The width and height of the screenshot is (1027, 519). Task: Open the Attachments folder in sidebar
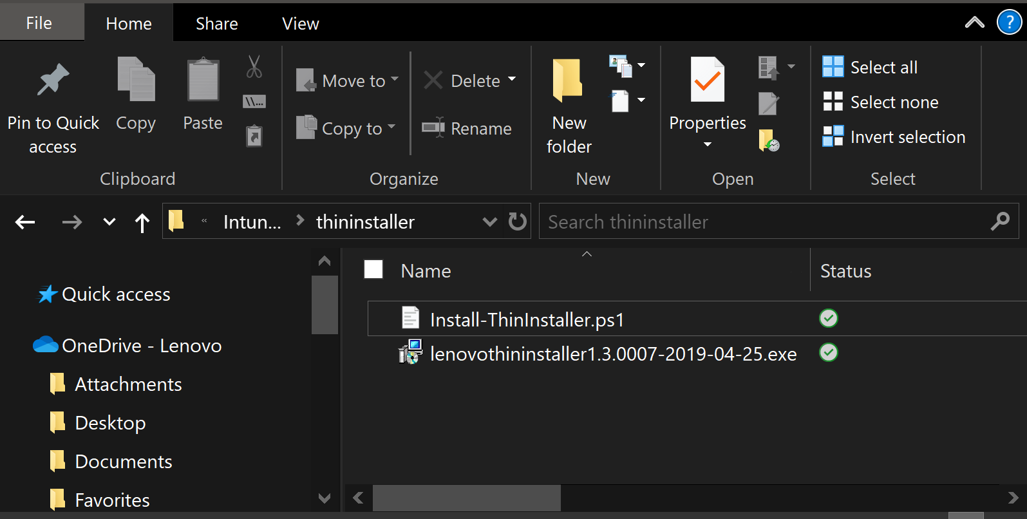click(x=116, y=384)
